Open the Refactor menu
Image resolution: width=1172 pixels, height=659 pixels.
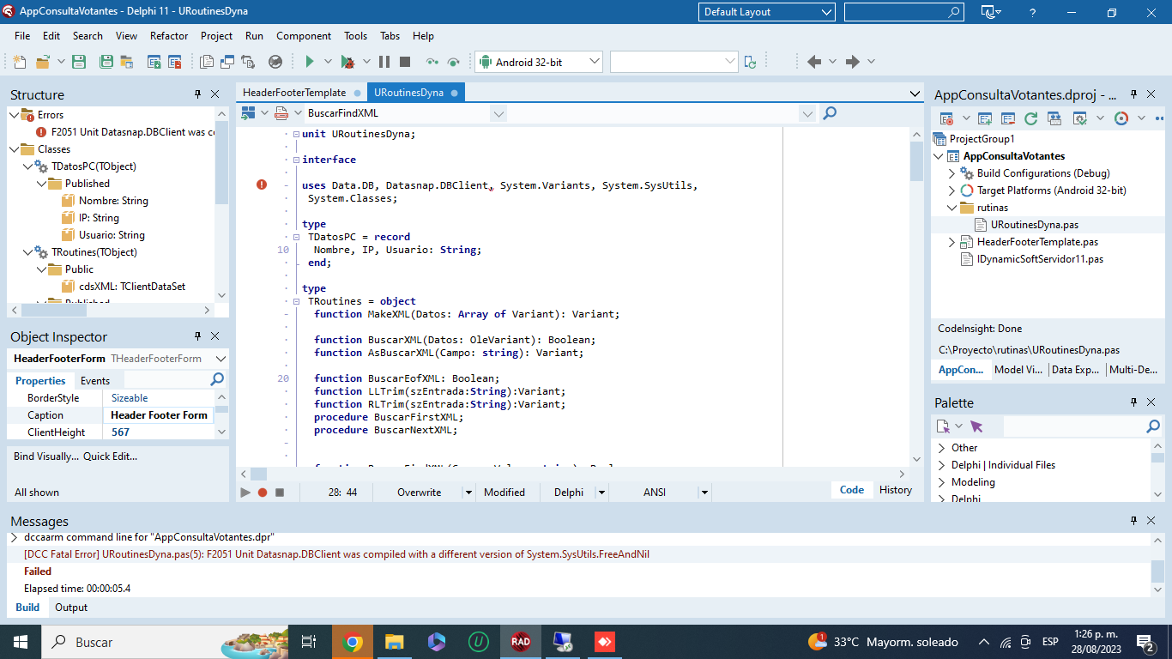(x=169, y=36)
